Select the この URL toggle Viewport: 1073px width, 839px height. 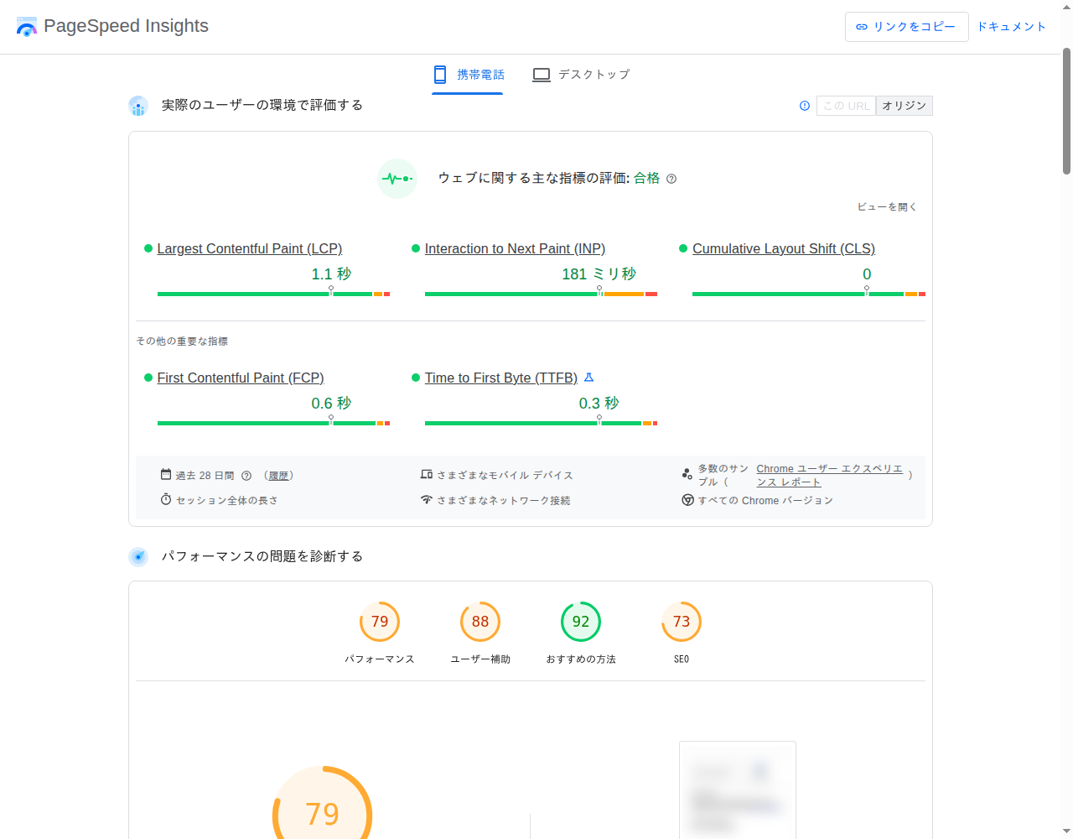coord(845,105)
